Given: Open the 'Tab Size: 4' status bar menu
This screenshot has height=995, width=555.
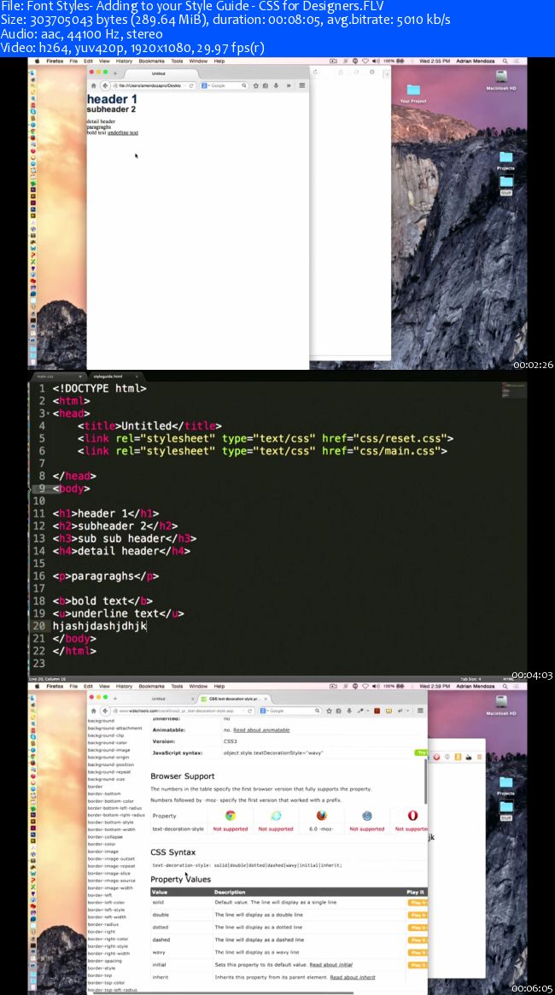Looking at the screenshot, I should tap(470, 679).
